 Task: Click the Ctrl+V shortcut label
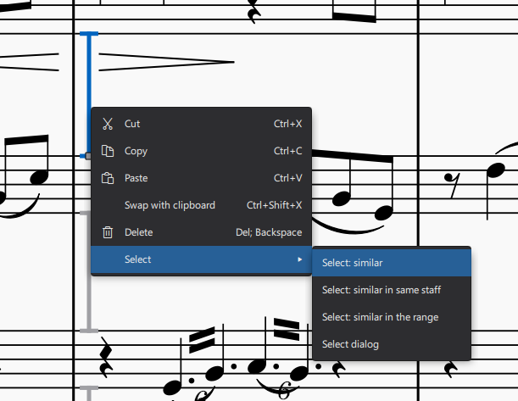tap(287, 178)
